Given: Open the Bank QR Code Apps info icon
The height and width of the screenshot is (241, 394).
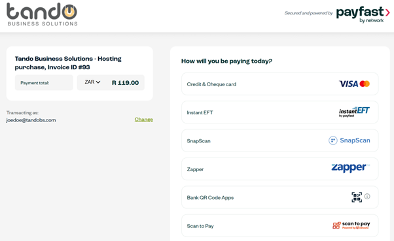Looking at the screenshot, I should (367, 197).
